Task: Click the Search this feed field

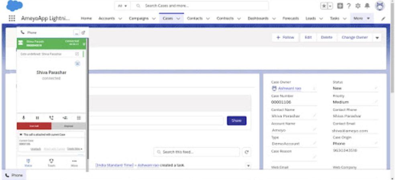Action: [197, 152]
